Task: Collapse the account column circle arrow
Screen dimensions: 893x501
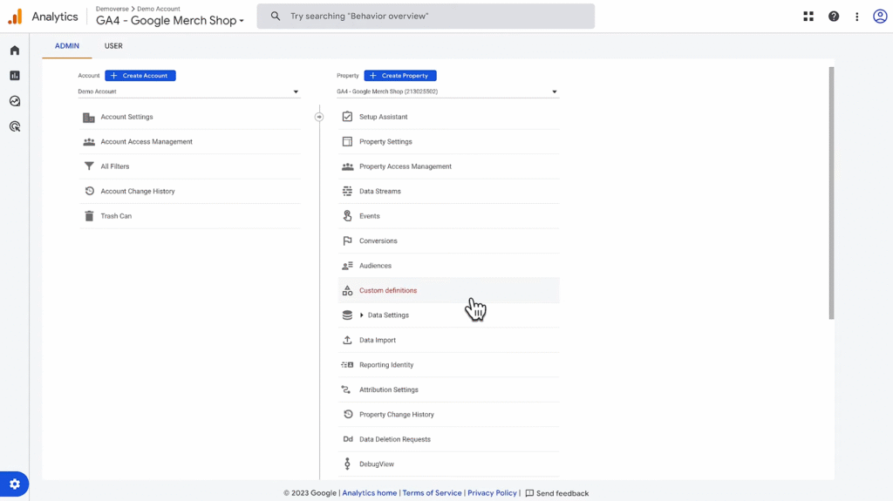Action: (319, 117)
